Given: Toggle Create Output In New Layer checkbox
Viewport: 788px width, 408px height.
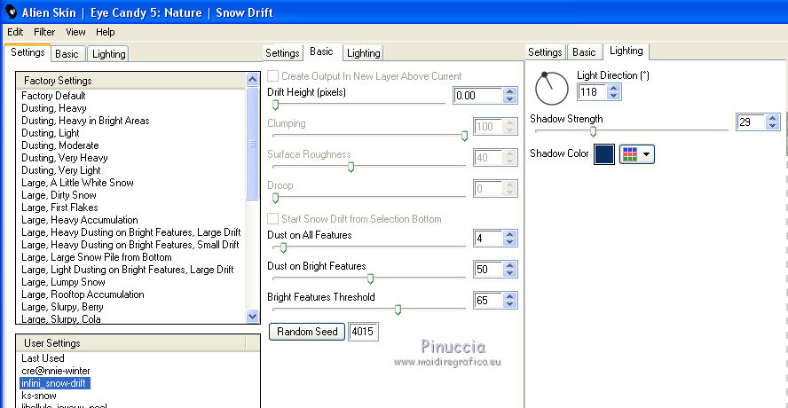Looking at the screenshot, I should coord(273,76).
